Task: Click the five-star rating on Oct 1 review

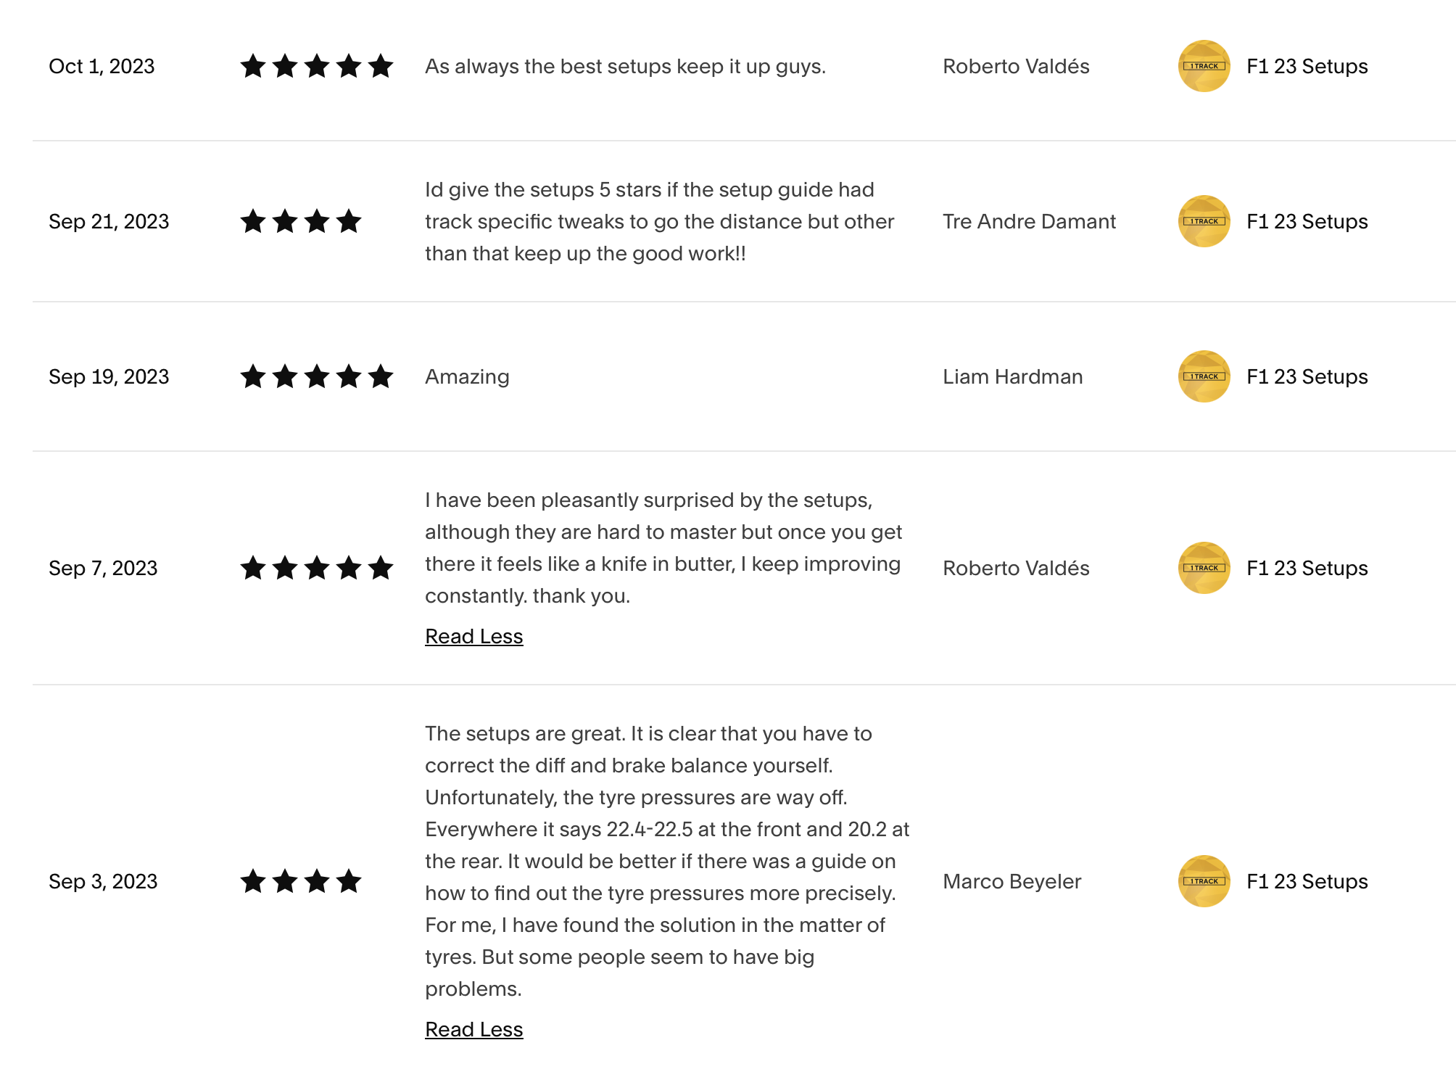Action: pos(317,66)
